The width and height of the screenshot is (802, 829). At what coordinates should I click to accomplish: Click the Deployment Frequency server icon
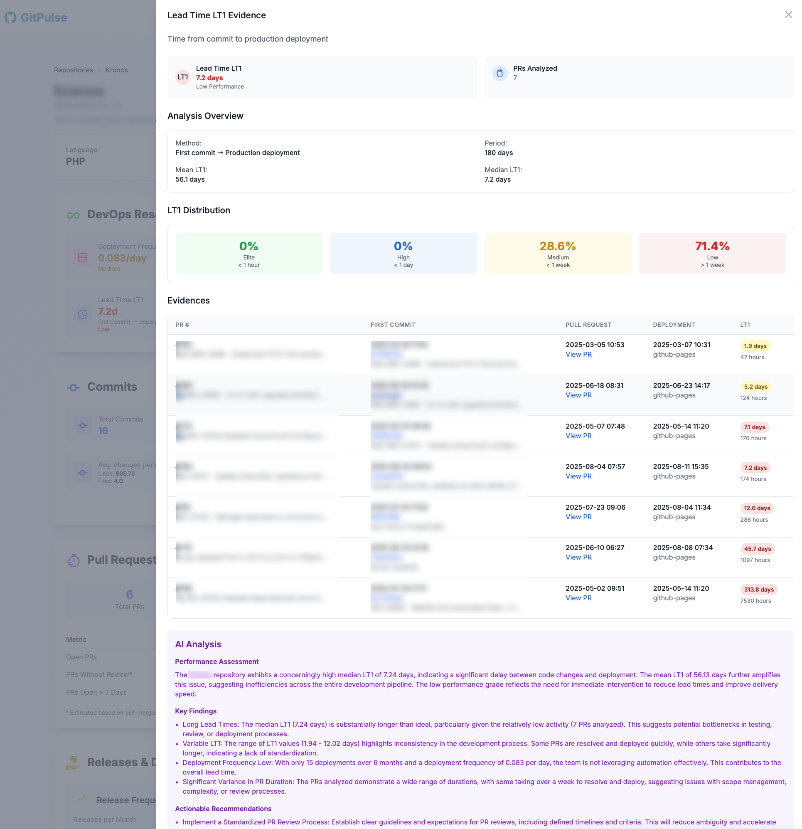pos(82,257)
